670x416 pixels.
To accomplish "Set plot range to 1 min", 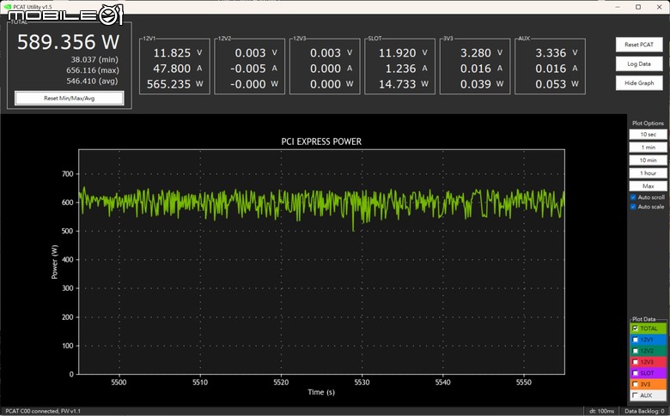I will (x=648, y=148).
